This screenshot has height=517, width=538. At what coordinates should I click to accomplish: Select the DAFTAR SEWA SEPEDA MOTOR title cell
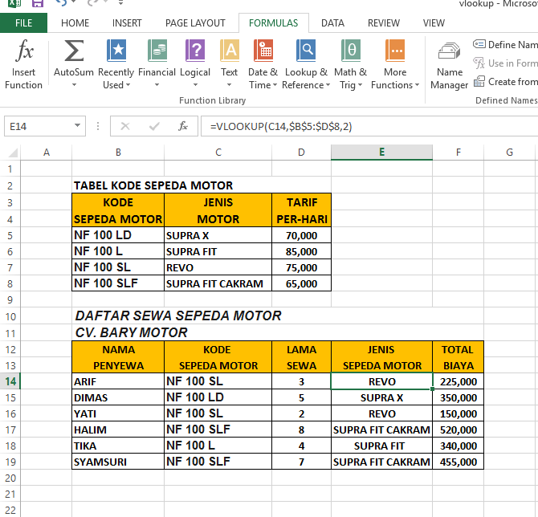tap(178, 316)
